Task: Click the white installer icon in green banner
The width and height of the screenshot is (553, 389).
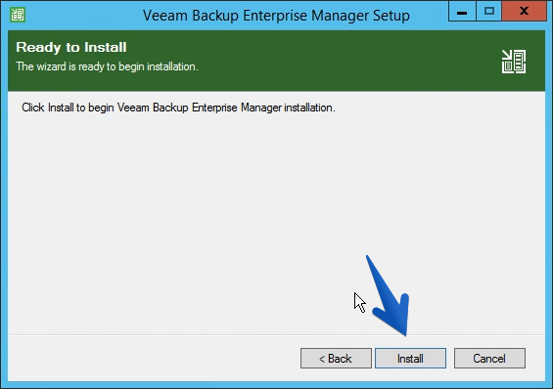Action: coord(514,62)
